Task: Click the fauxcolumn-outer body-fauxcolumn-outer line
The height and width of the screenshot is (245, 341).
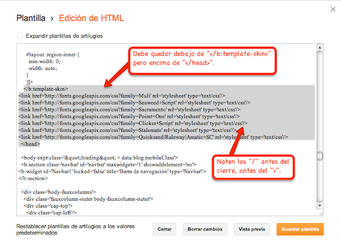Action: pyautogui.click(x=88, y=199)
